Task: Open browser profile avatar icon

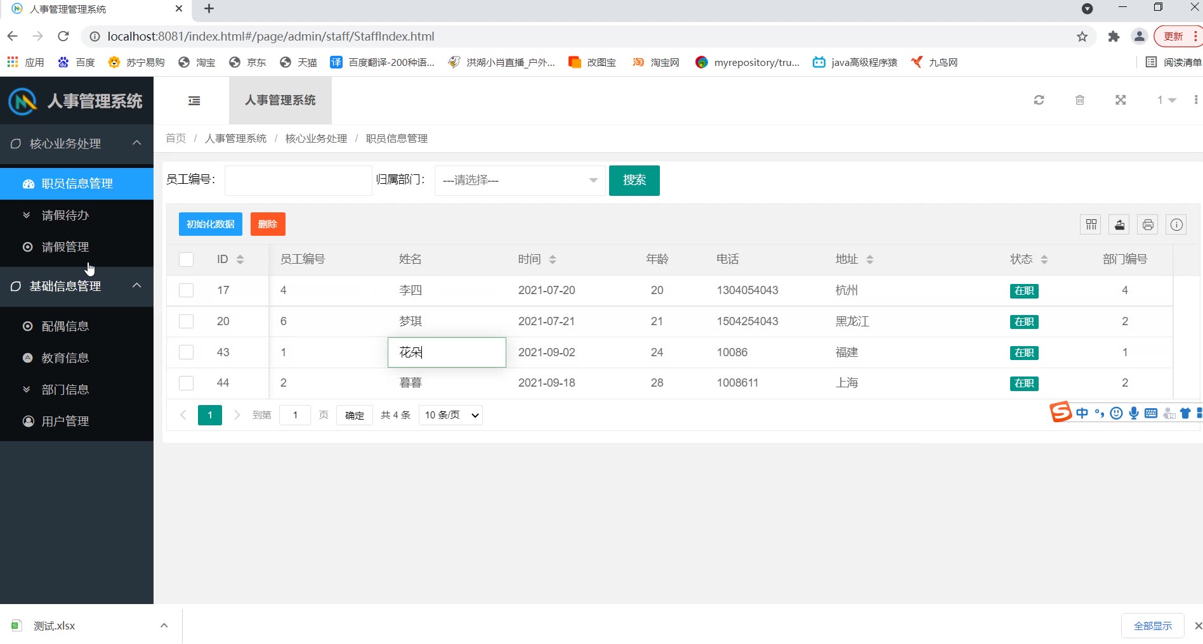Action: coord(1140,37)
